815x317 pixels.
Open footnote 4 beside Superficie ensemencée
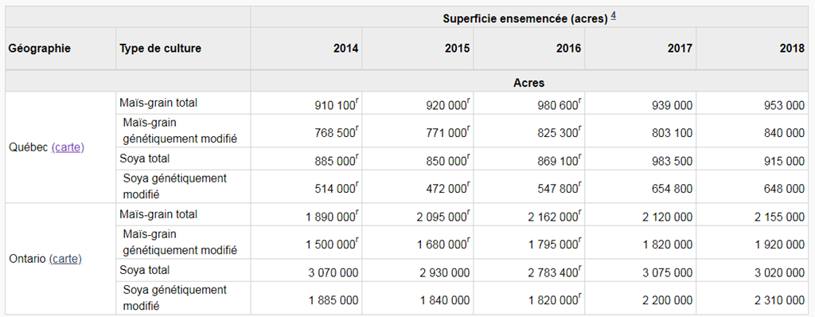(614, 17)
